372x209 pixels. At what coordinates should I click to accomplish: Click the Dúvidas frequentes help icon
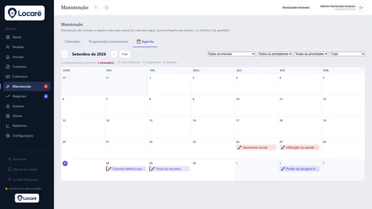(x=10, y=179)
